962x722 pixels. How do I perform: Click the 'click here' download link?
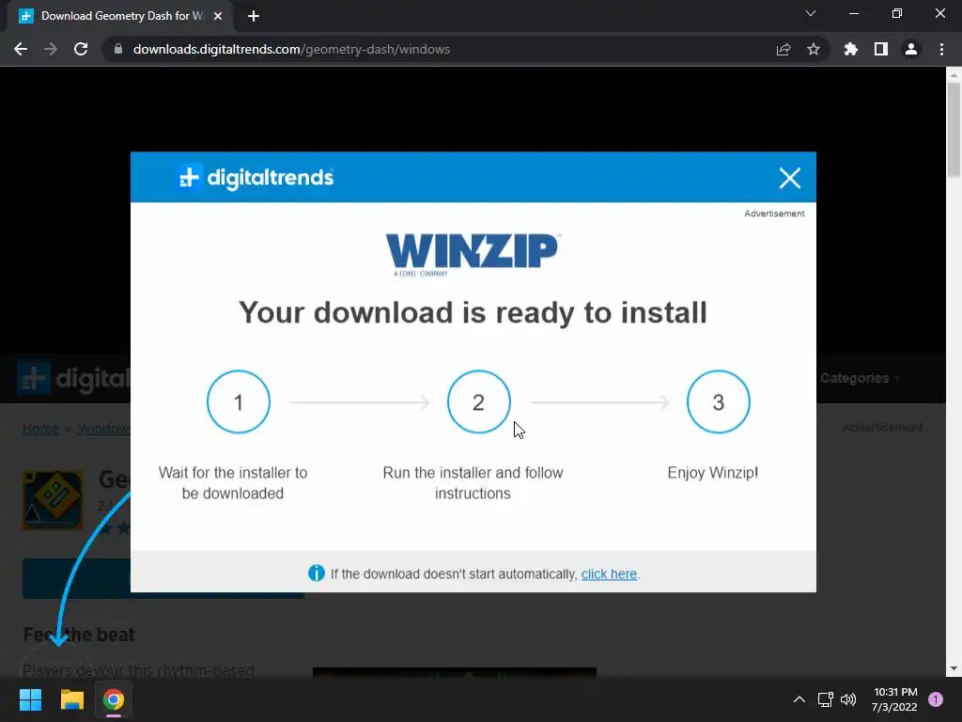(609, 574)
